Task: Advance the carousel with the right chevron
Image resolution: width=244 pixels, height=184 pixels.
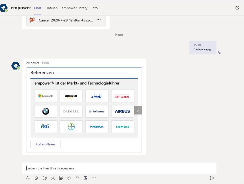Action: coord(138,110)
